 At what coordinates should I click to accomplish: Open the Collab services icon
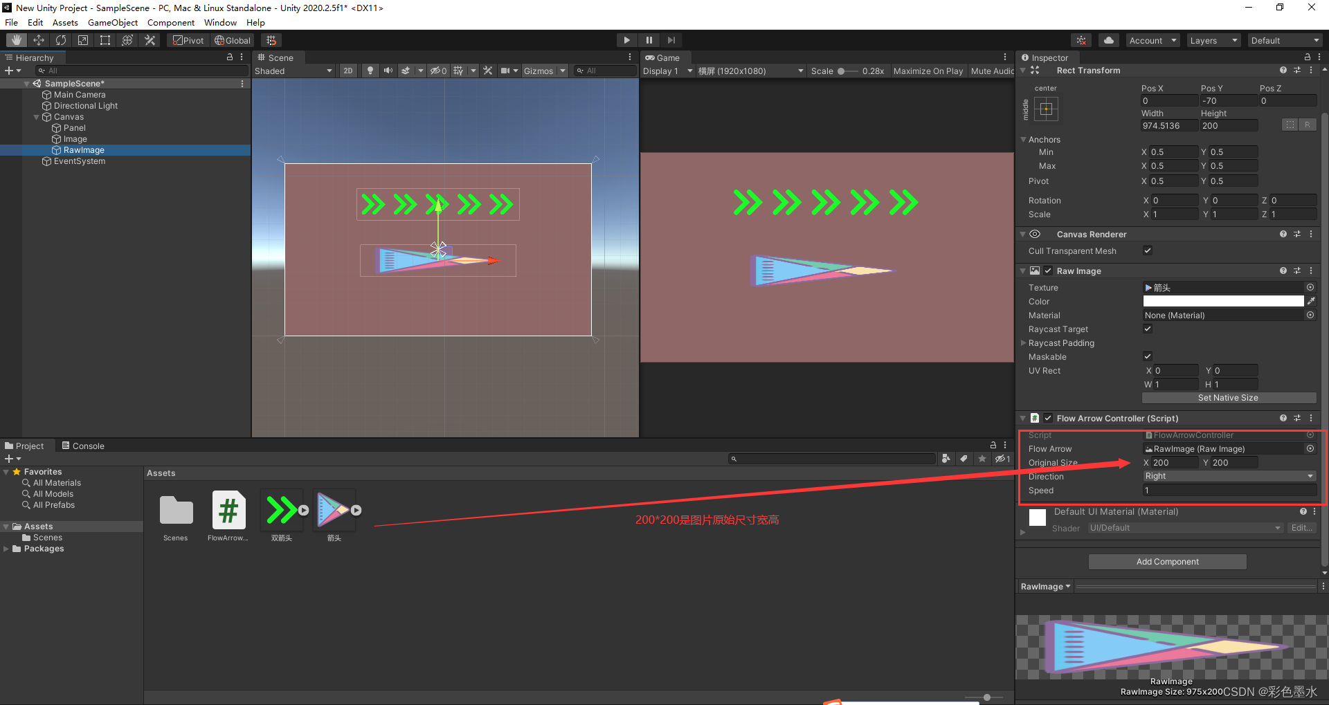click(1081, 40)
